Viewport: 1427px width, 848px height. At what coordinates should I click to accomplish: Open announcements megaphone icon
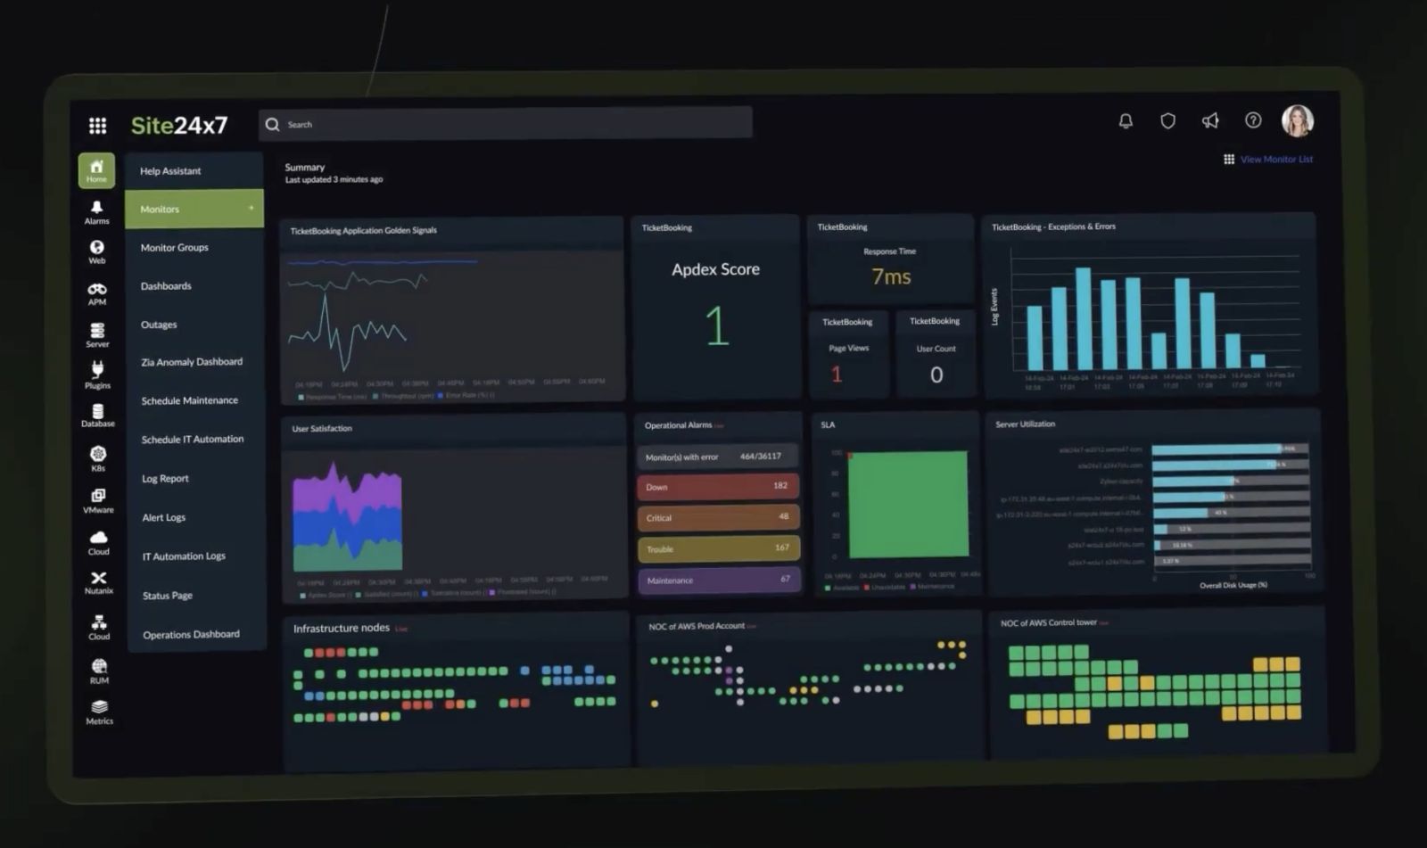(1210, 120)
